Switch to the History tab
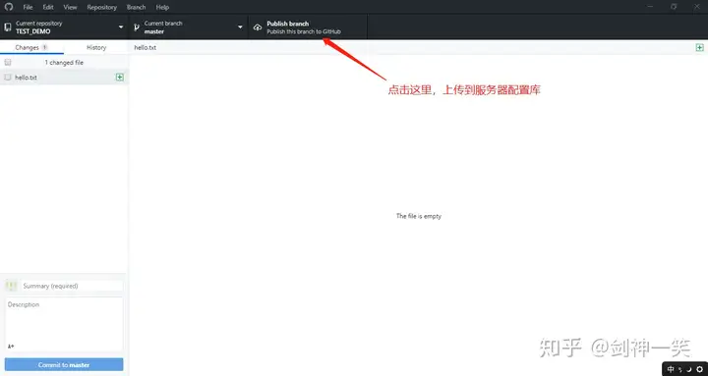708x376 pixels. (96, 47)
